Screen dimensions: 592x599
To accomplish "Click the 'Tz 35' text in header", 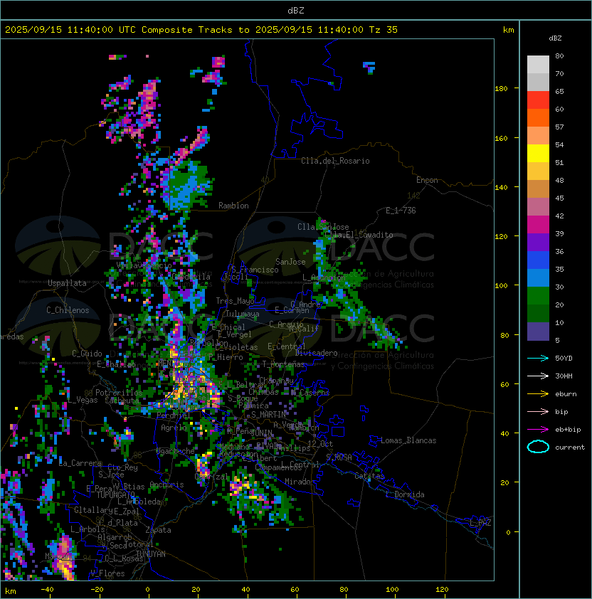I will (384, 30).
